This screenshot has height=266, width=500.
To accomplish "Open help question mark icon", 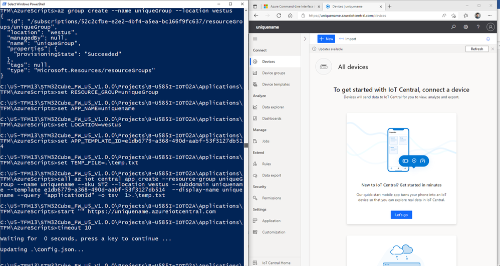I will (x=478, y=27).
